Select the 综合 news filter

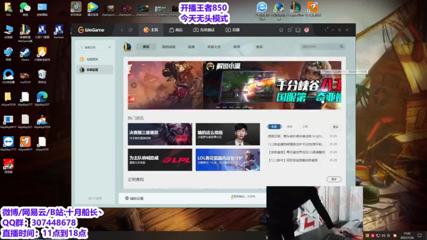coord(289,126)
